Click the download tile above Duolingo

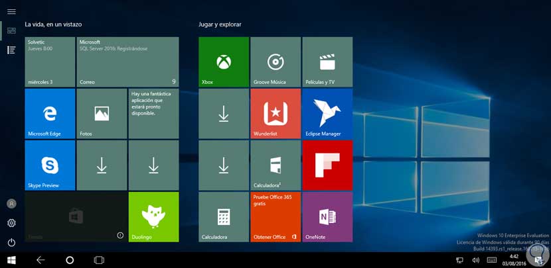pos(153,165)
